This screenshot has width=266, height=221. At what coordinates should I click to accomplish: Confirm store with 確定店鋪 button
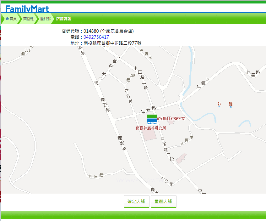pos(136,201)
